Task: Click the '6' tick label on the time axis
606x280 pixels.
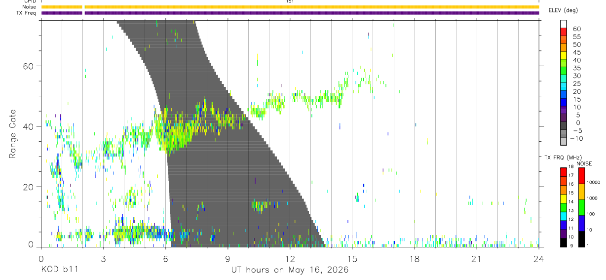Action: pos(165,259)
